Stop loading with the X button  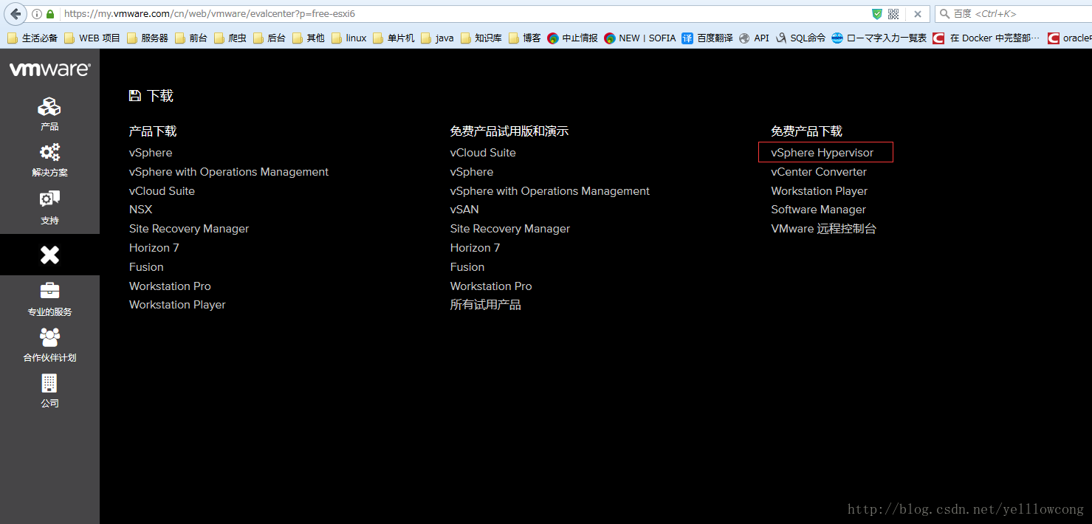point(918,14)
